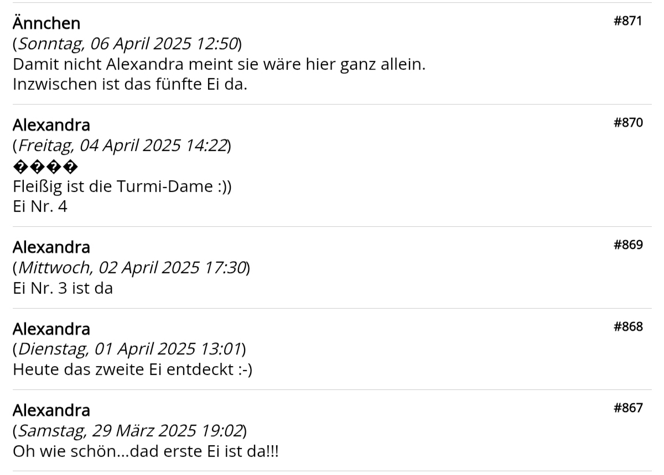The height and width of the screenshot is (475, 664).
Task: Click the date Samstag, 29 März 2025 19:02
Action: [x=131, y=431]
